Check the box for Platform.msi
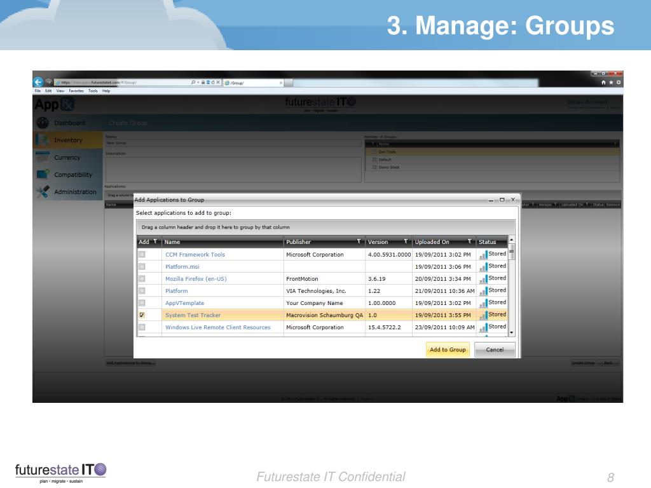The width and height of the screenshot is (651, 488). pyautogui.click(x=142, y=266)
